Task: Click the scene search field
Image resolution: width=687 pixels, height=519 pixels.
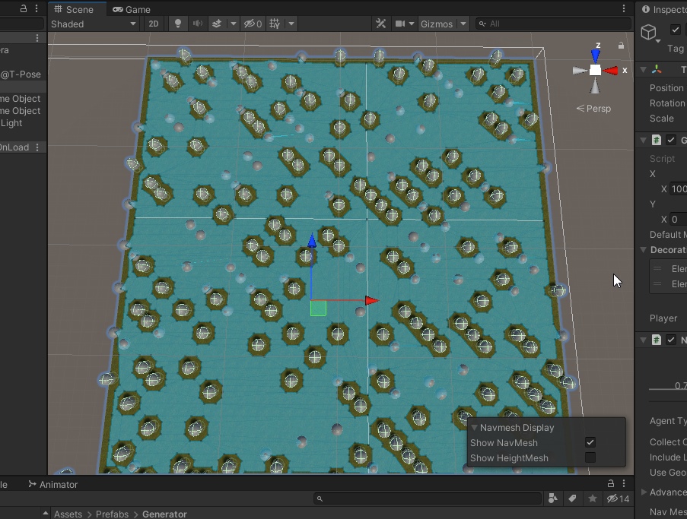Action: [553, 24]
